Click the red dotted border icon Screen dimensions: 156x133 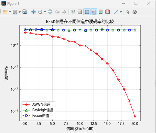pyautogui.click(x=108, y=12)
